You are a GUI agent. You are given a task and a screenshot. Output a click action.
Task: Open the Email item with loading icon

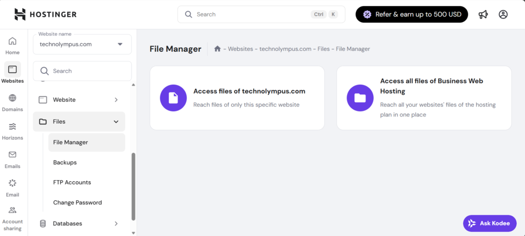tap(12, 188)
